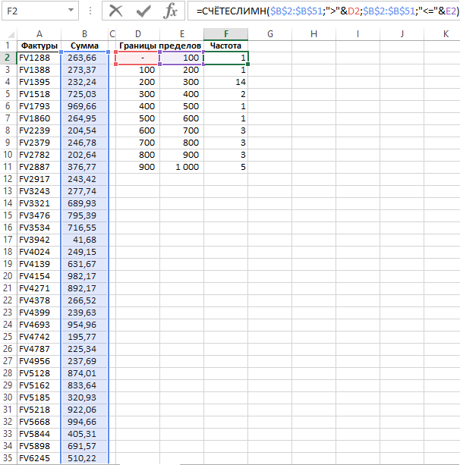Select row 11 header

click(8, 167)
